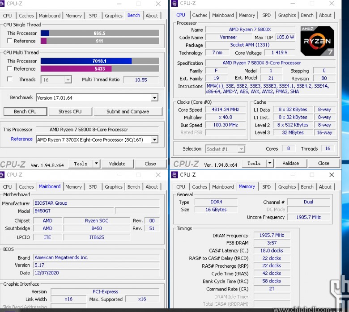The image size is (349, 312).
Task: Click Close button in CPU window footer
Action: 323,163
